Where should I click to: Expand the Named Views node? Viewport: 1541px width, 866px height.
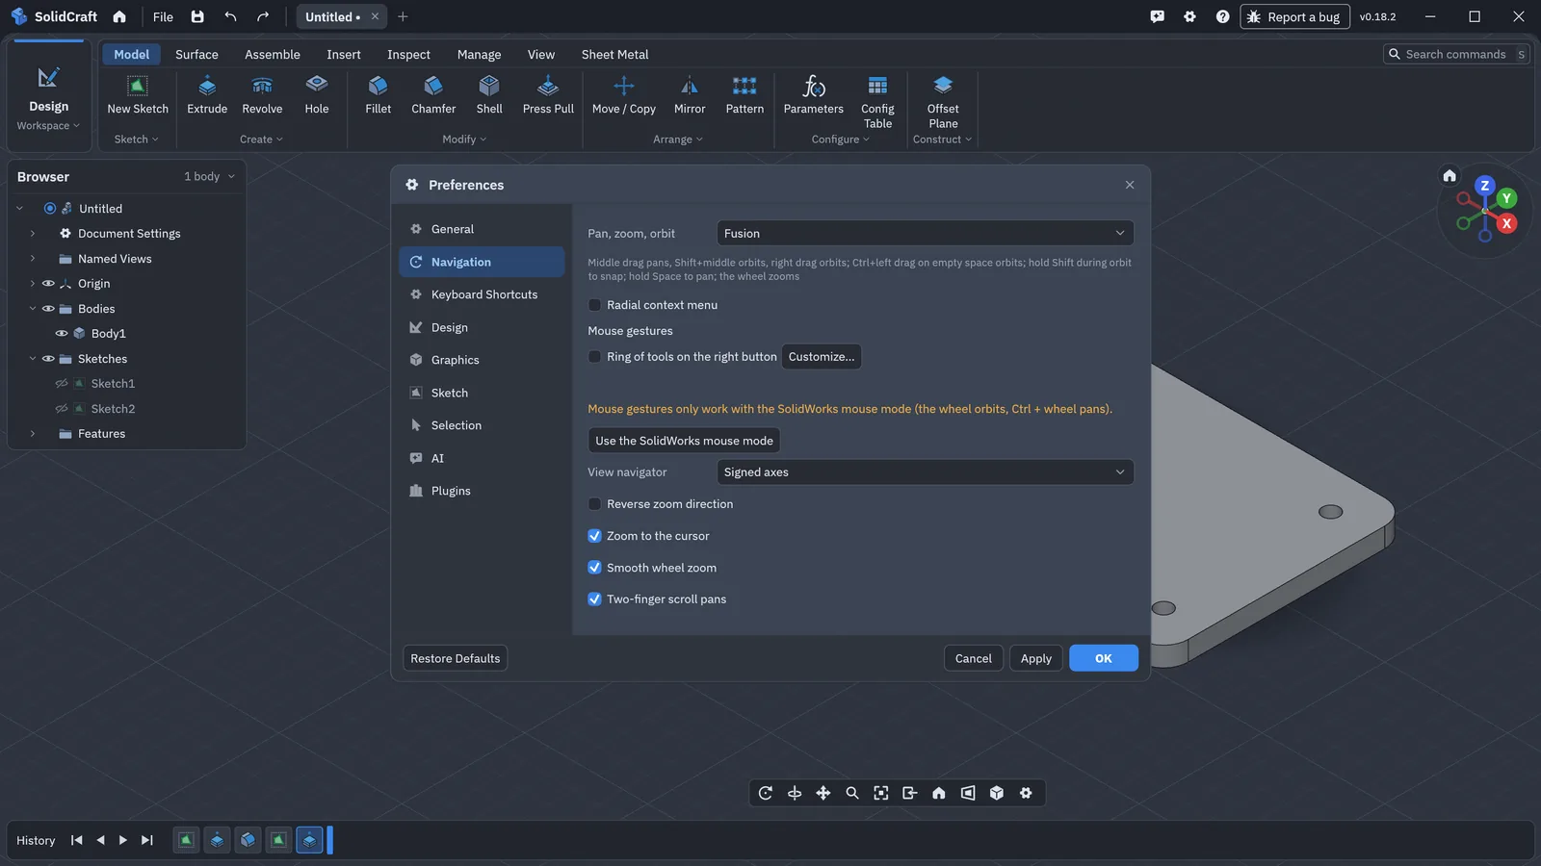click(x=33, y=259)
